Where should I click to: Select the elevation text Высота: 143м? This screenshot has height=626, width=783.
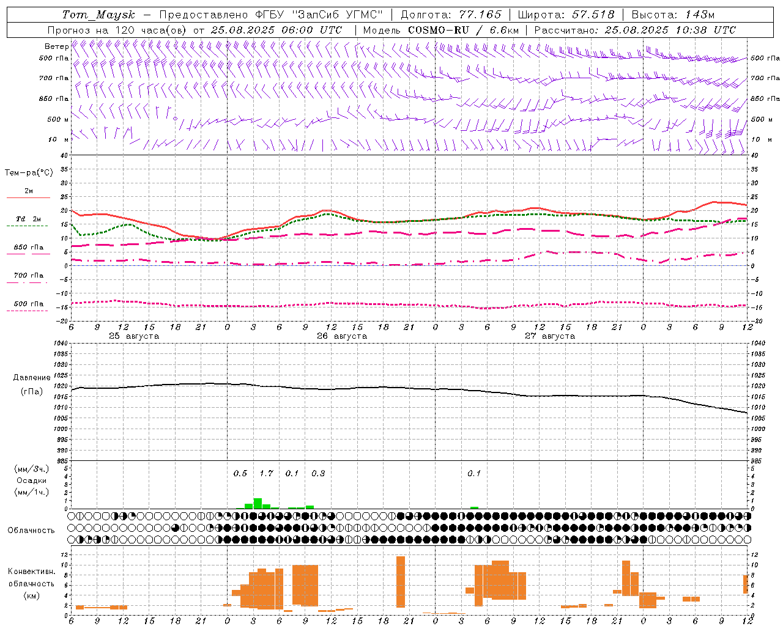[673, 15]
